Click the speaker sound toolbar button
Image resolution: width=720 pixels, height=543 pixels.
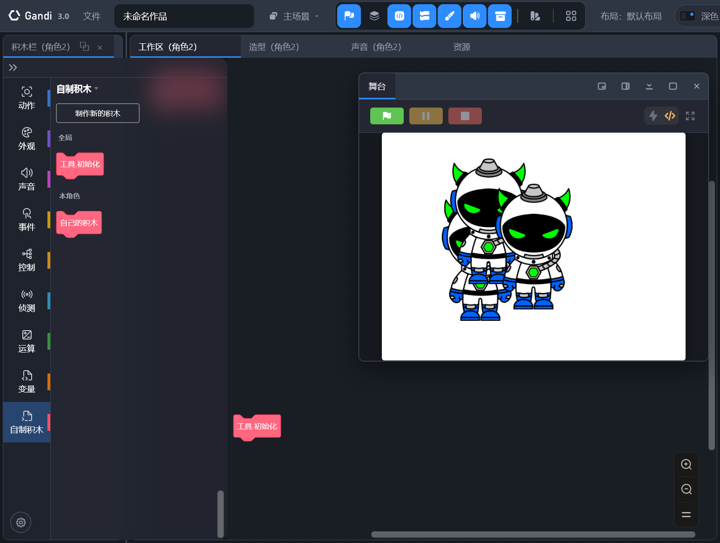pyautogui.click(x=474, y=16)
